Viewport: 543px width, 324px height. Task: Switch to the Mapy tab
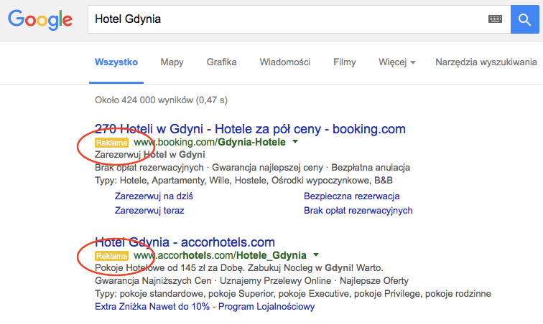(172, 62)
